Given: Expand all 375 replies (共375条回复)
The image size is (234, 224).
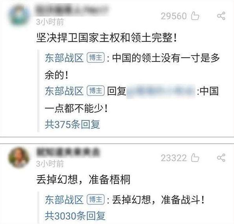Looking at the screenshot, I should pyautogui.click(x=72, y=124).
